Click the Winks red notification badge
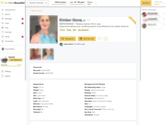This screenshot has height=125, width=166. (x=22, y=37)
